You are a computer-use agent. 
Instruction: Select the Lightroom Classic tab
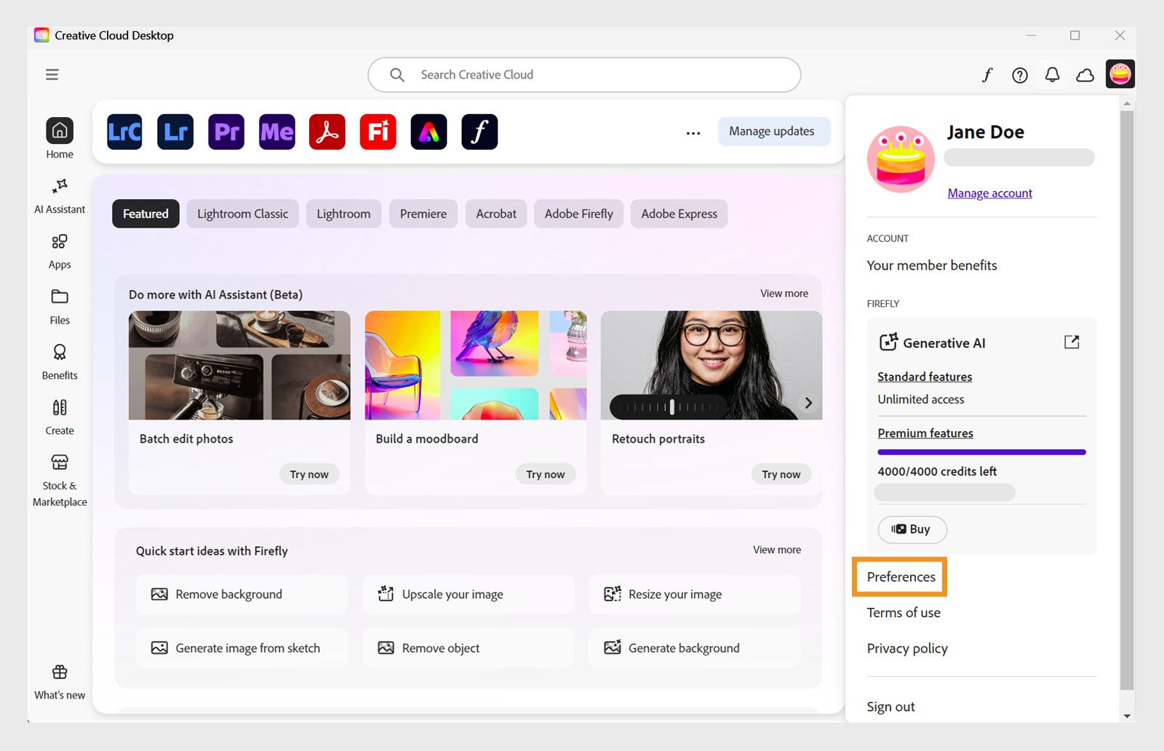[x=242, y=214]
